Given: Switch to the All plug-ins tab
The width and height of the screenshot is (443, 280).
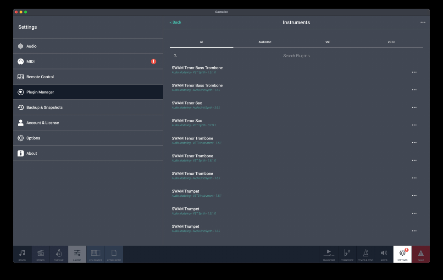Looking at the screenshot, I should tap(201, 42).
